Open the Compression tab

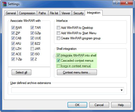27,13
